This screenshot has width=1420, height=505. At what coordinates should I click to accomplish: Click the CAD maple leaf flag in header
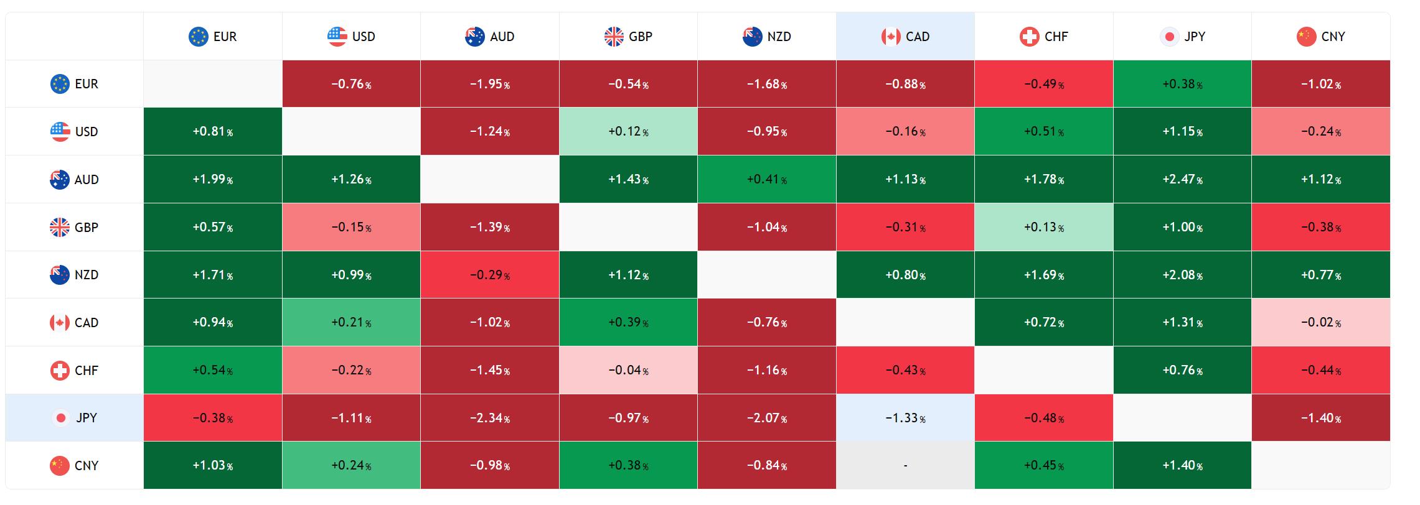891,37
